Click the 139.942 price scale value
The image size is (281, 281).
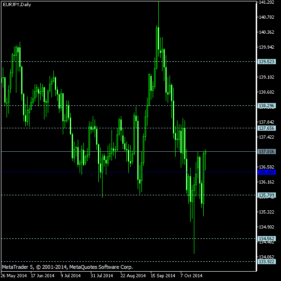266,47
